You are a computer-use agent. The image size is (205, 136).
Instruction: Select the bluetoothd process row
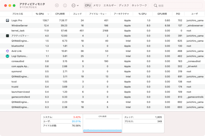[x=102, y=46]
